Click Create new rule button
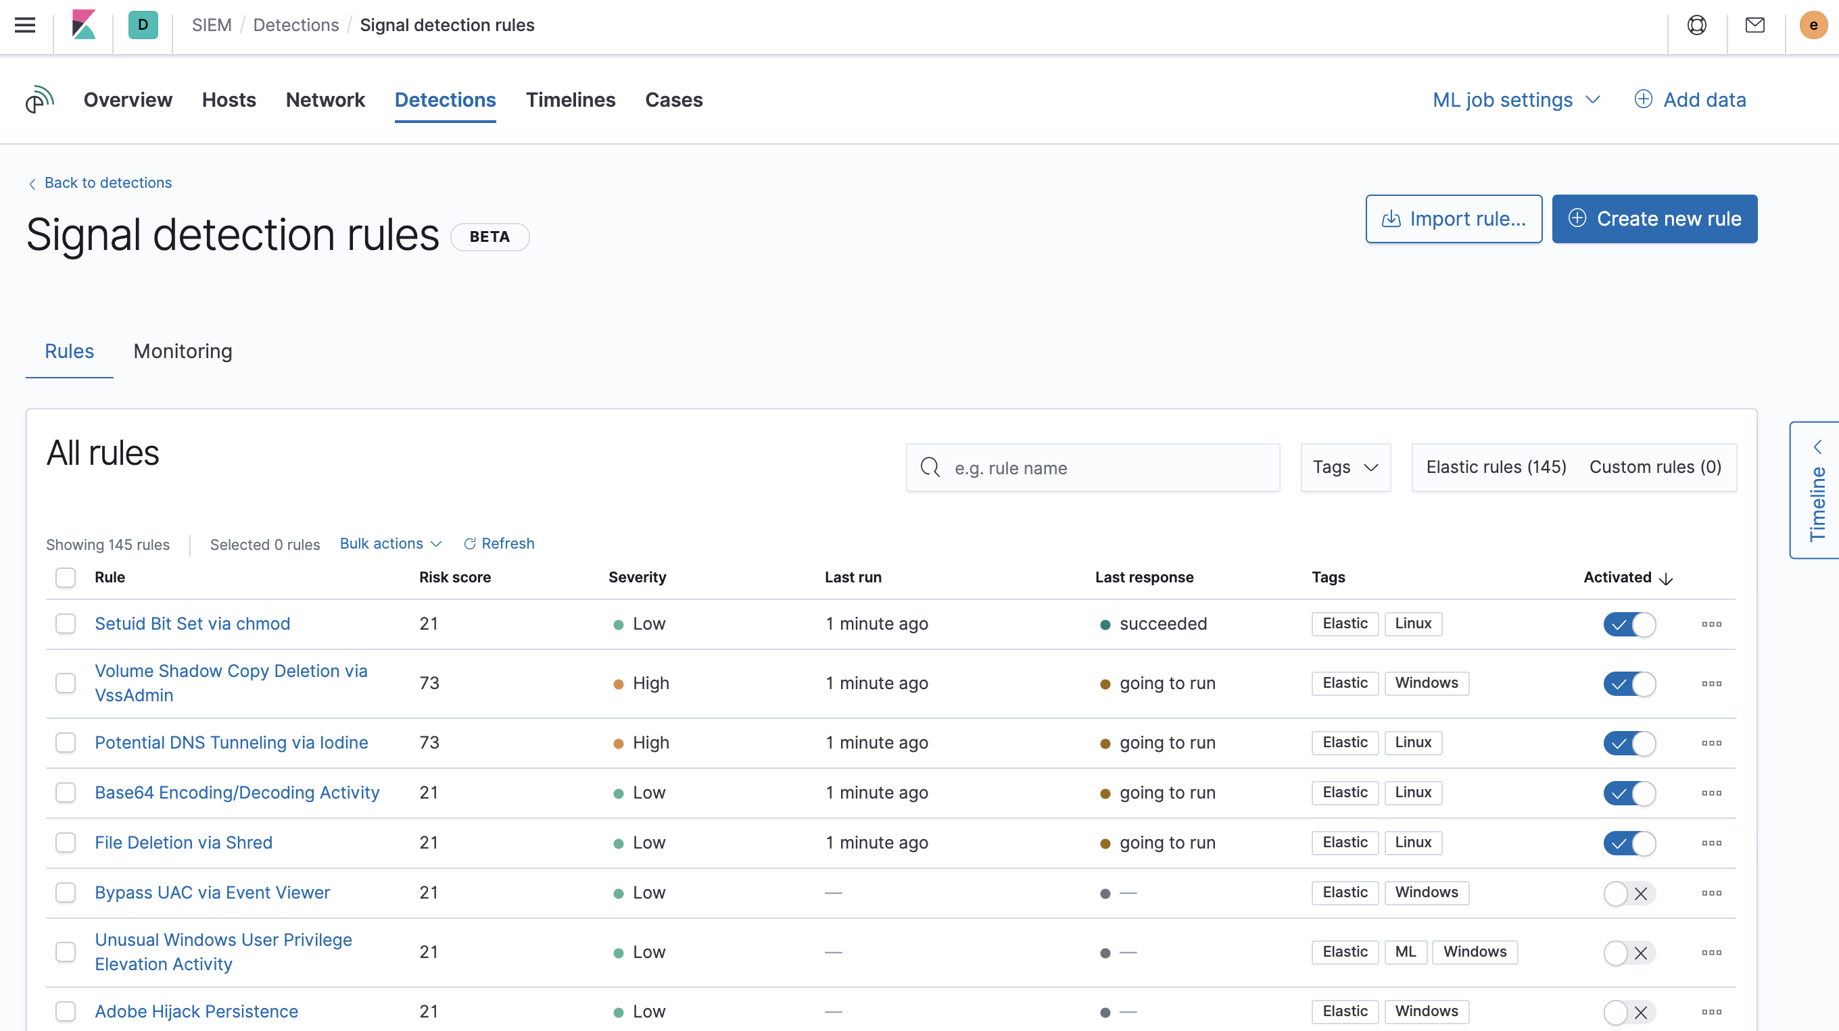 point(1654,219)
